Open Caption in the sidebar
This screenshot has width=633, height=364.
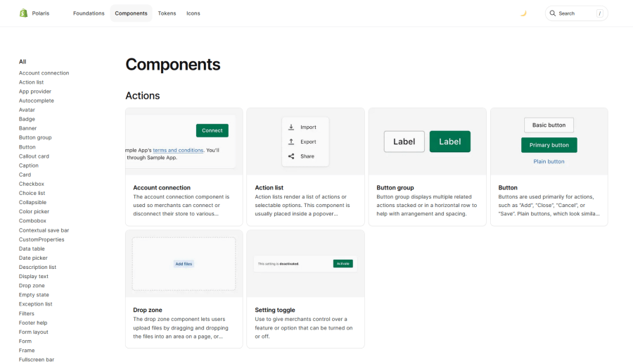point(29,165)
